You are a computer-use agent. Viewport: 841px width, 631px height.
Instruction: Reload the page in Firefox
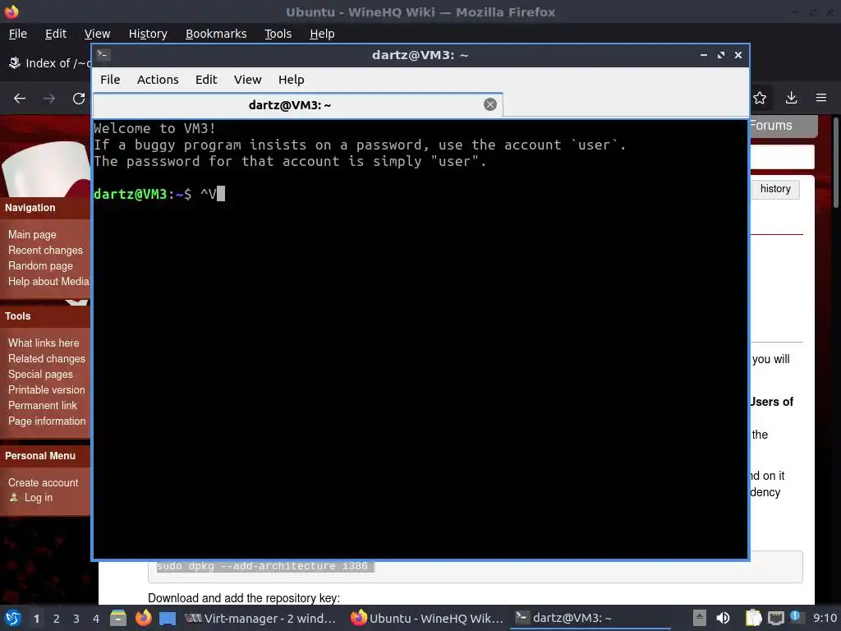tap(79, 99)
